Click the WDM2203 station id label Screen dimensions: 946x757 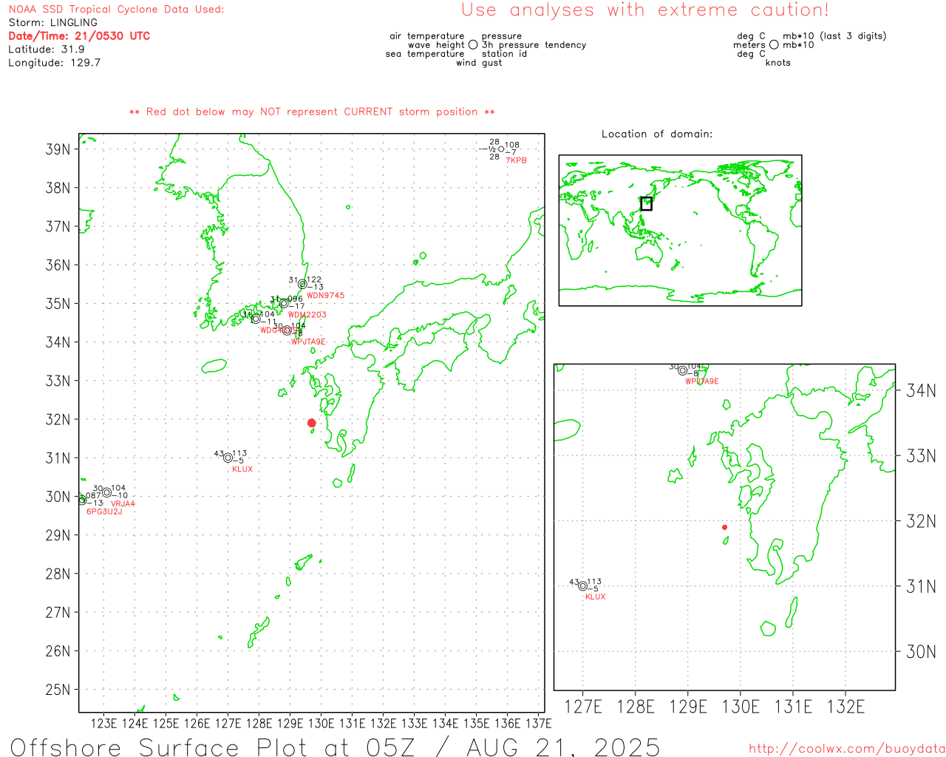pos(307,315)
